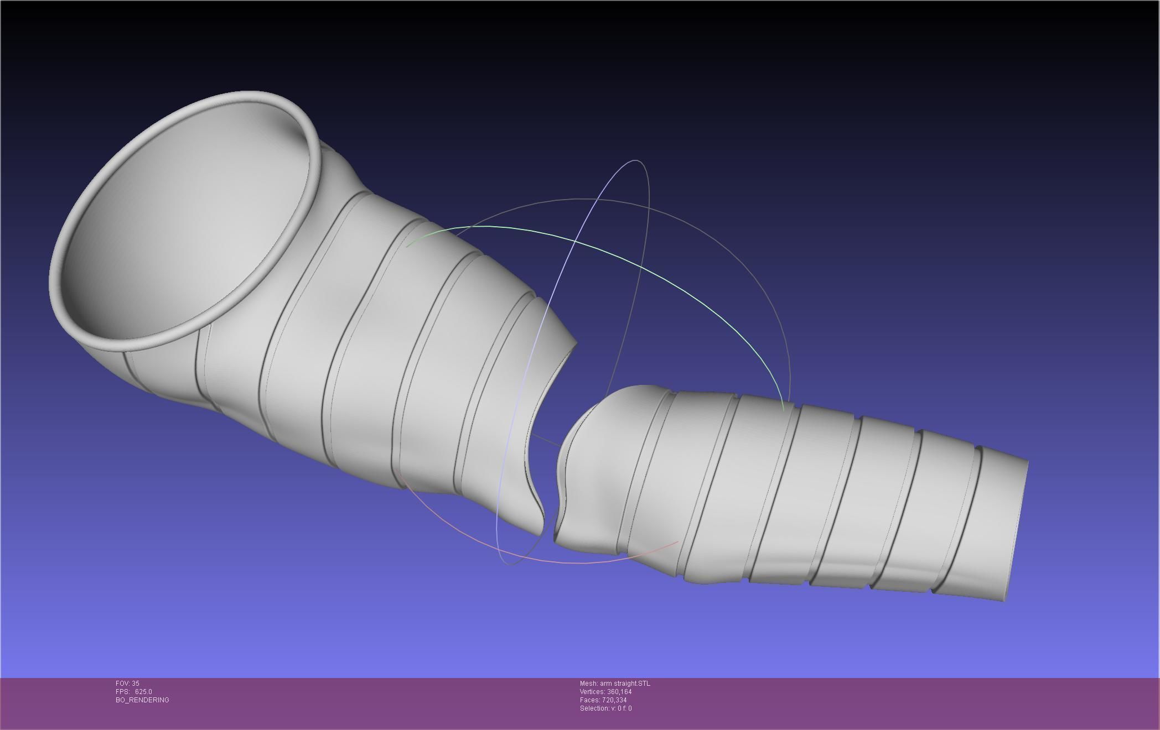Screen dimensions: 1160x730
Task: Click the 'Faces: 720,334' info line
Action: tap(603, 700)
